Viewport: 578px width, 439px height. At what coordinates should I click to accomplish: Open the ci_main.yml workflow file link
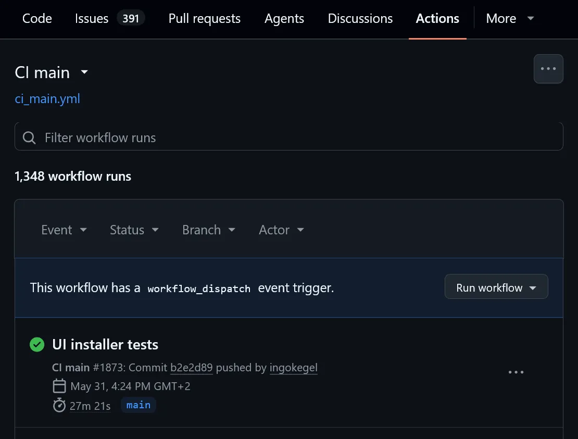(47, 99)
